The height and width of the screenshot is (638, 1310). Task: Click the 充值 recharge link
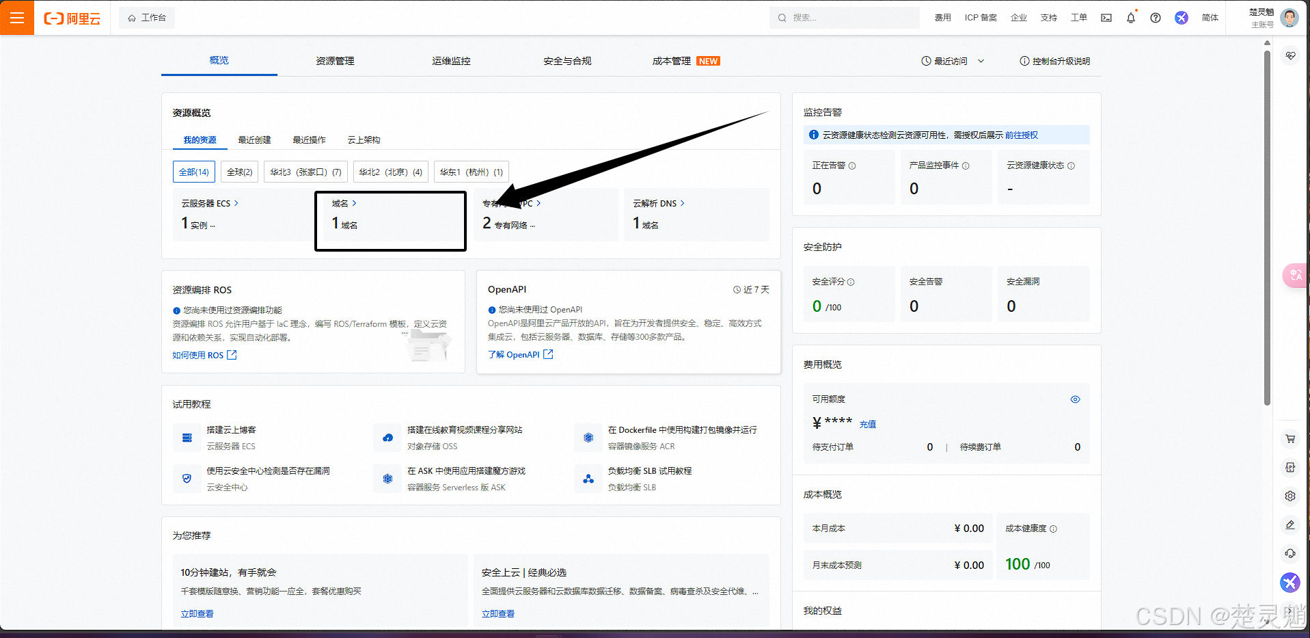[868, 424]
